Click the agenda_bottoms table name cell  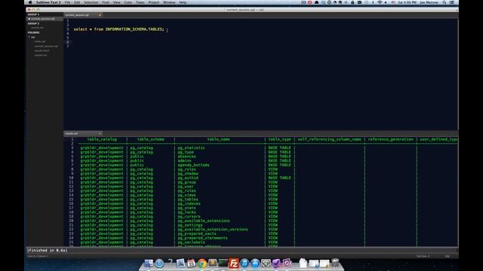193,165
